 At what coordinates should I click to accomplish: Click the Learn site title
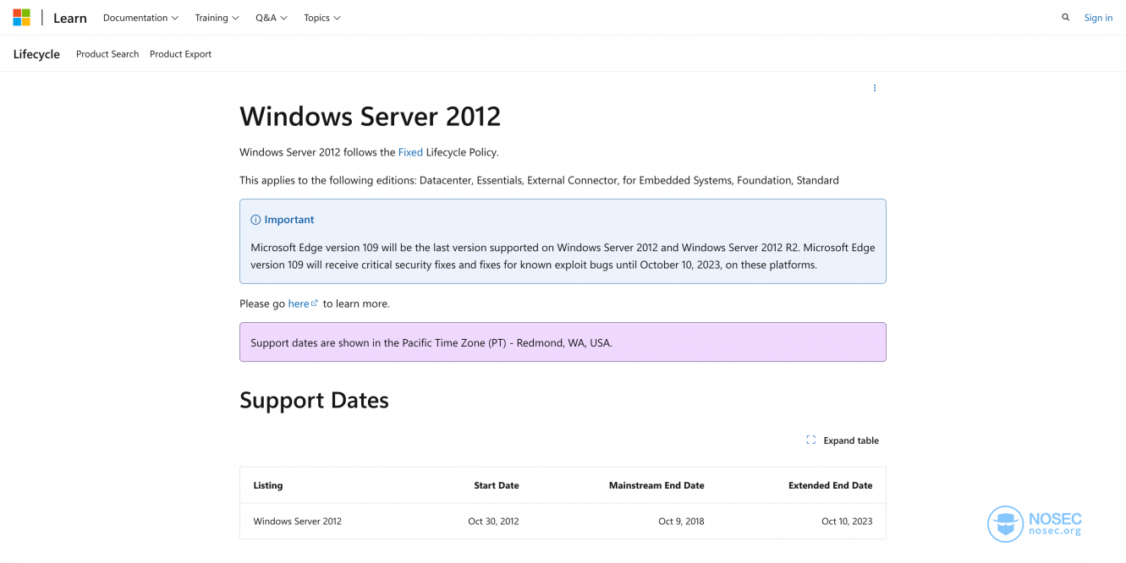click(x=69, y=18)
